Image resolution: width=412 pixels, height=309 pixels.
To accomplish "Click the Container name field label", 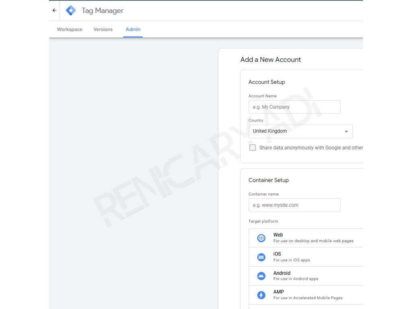I will click(264, 194).
